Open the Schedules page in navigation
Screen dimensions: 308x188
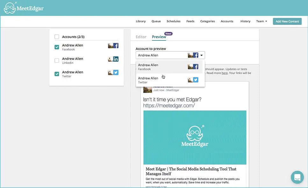[x=173, y=21]
